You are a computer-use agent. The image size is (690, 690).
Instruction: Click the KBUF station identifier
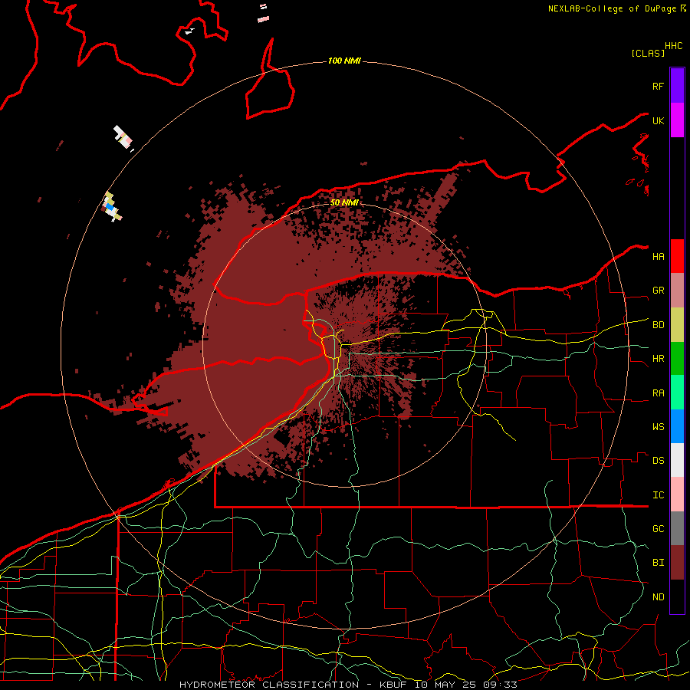pos(393,685)
